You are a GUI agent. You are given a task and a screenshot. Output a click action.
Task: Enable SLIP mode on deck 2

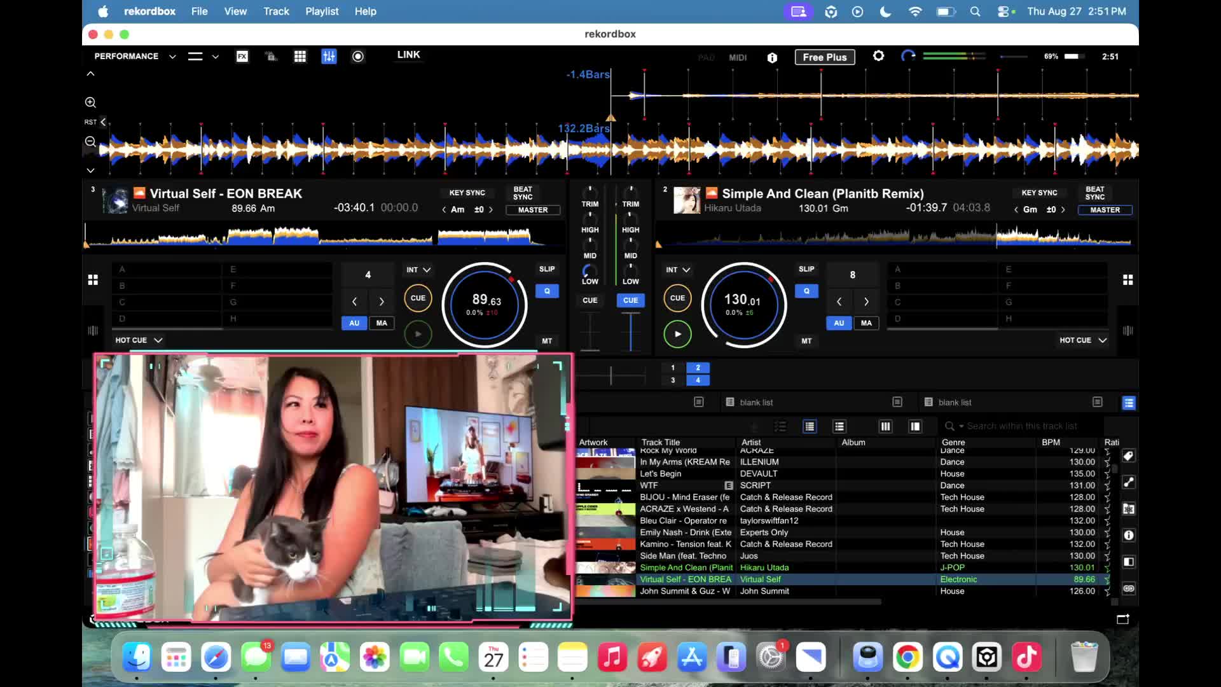pos(806,269)
